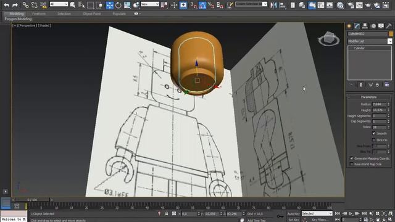395x222 pixels.
Task: Activate the Select and Rotate tool
Action: (x=118, y=5)
